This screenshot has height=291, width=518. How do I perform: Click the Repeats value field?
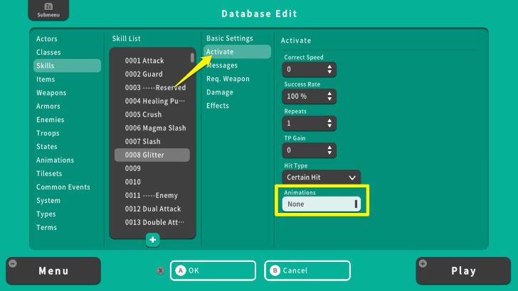click(x=310, y=123)
